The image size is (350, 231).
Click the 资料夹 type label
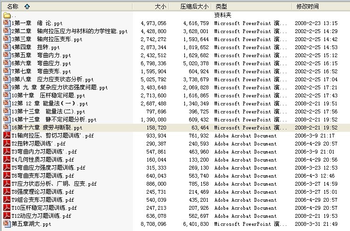click(223, 15)
